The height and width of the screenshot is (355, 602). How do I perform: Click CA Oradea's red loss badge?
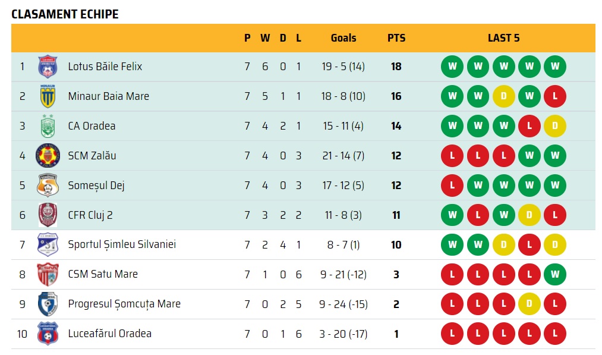[x=529, y=126]
